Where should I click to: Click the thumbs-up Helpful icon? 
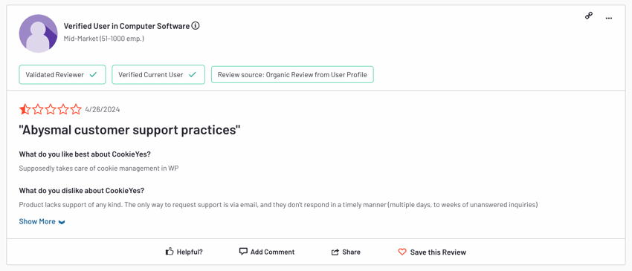tap(170, 252)
